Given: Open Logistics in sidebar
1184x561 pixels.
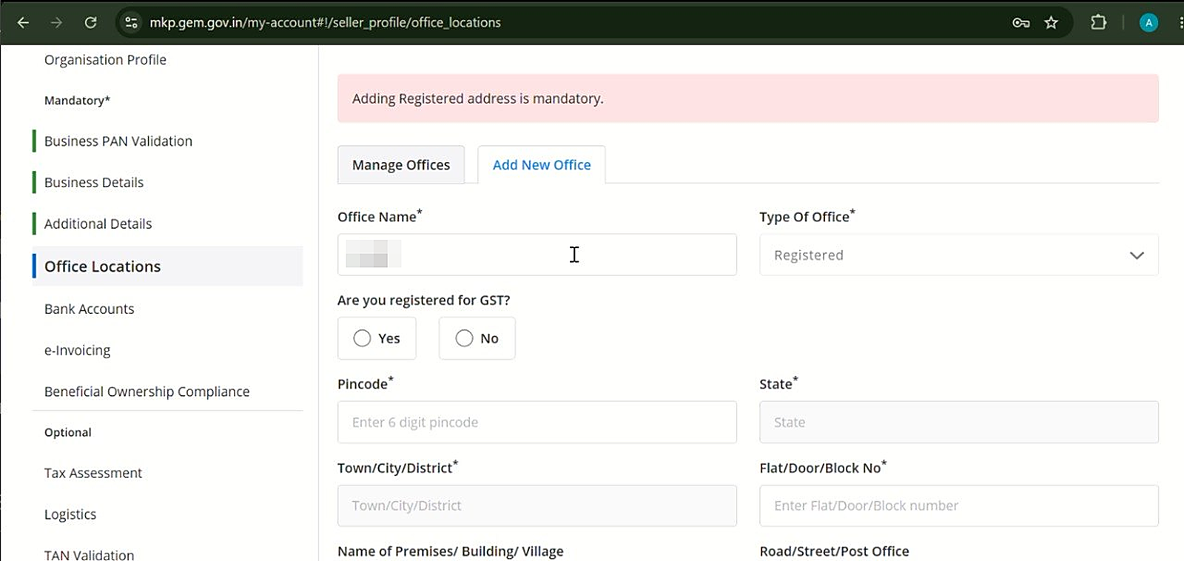Looking at the screenshot, I should pyautogui.click(x=70, y=514).
